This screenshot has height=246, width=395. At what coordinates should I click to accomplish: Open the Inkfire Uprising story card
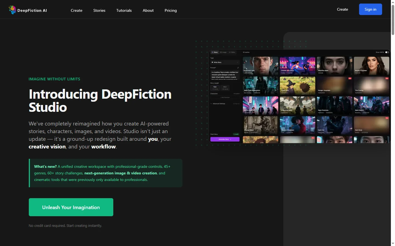(261, 106)
